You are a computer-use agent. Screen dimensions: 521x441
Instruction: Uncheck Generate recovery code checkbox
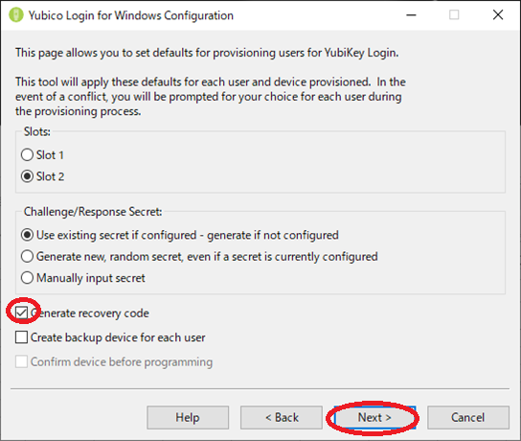[22, 313]
